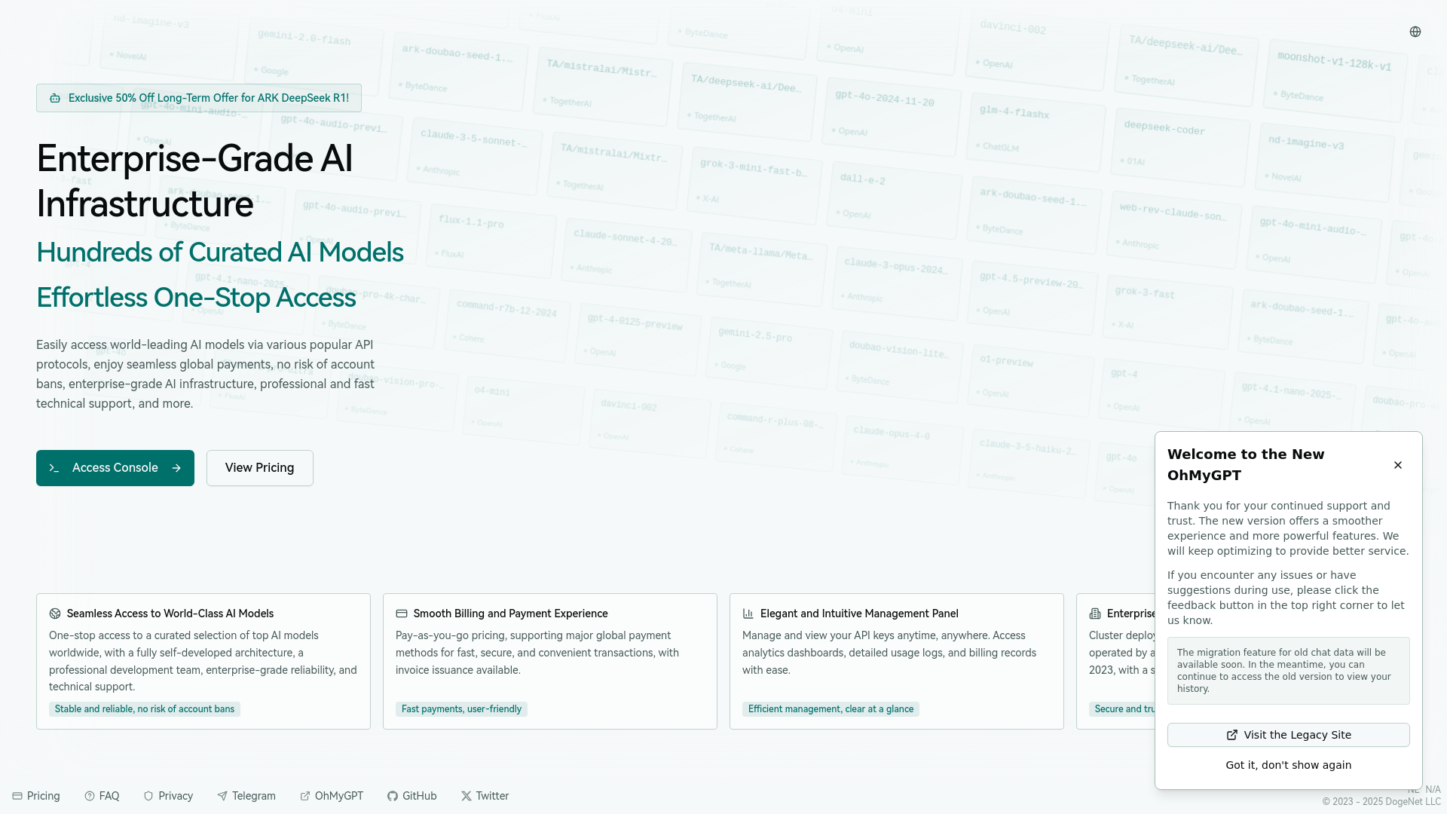Click the shield icon beside Privacy

(148, 796)
